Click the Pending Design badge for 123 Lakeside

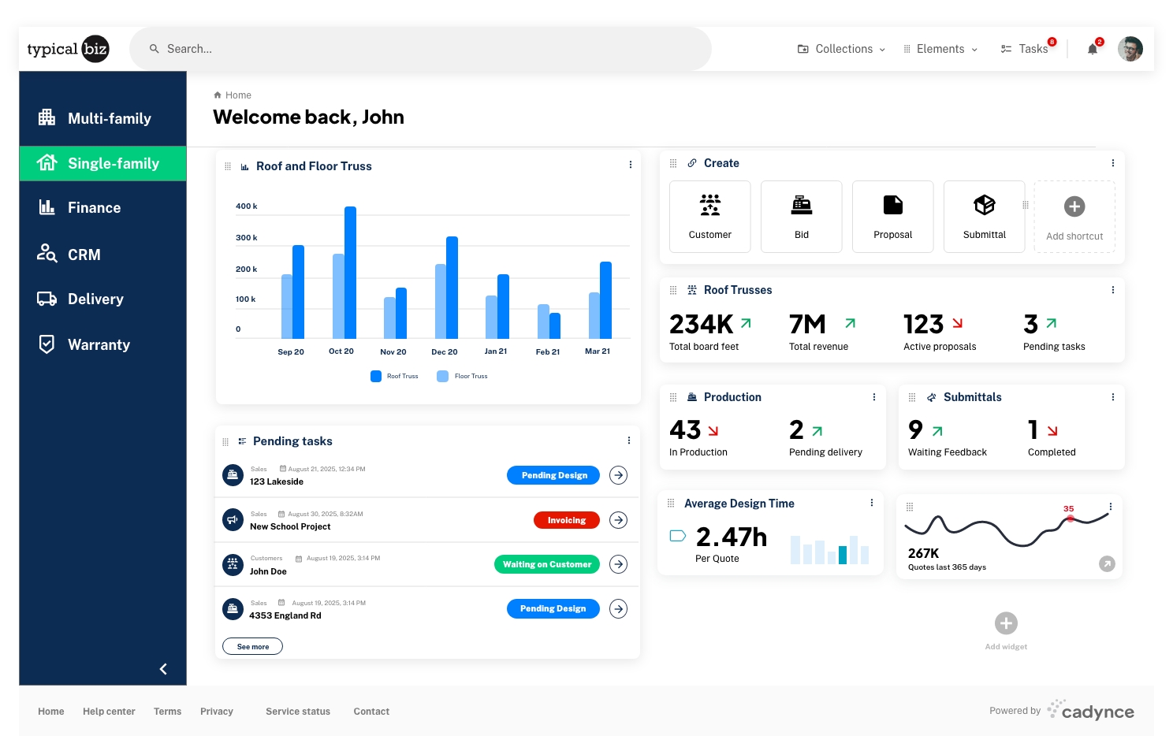click(553, 475)
